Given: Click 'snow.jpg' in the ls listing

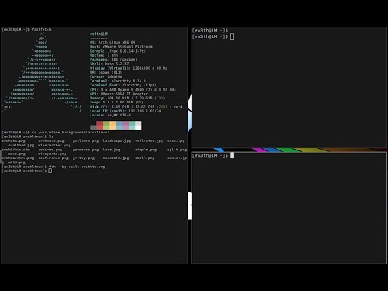Looking at the screenshot, I should tap(176, 141).
